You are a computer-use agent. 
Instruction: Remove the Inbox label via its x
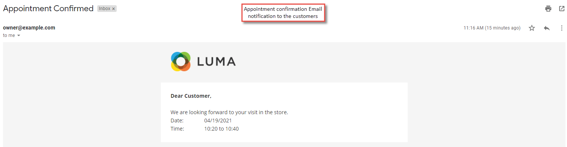click(113, 9)
